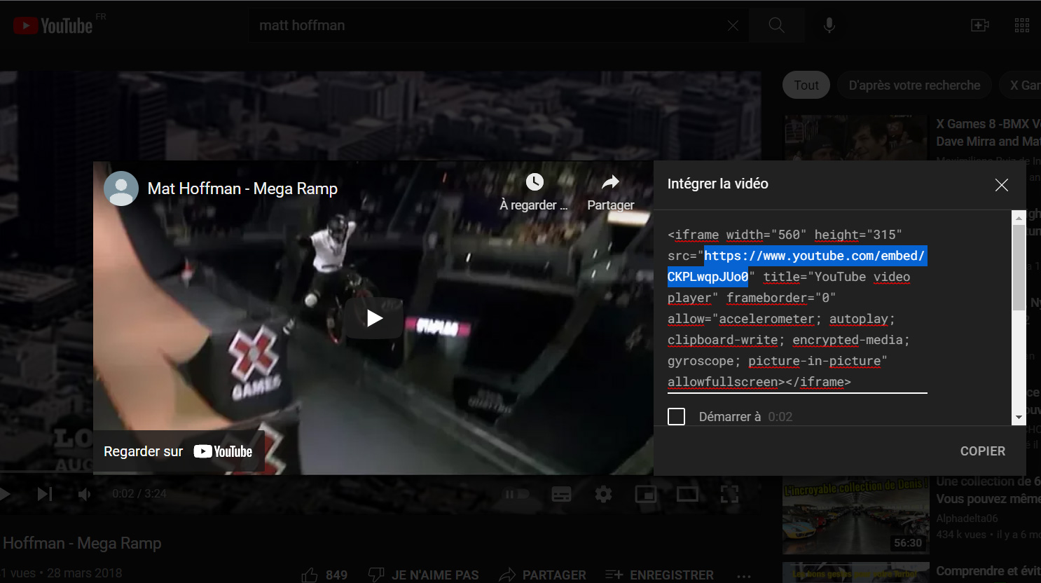Enable the 'Démarrer à' checkbox
Viewport: 1041px width, 583px height.
point(677,417)
